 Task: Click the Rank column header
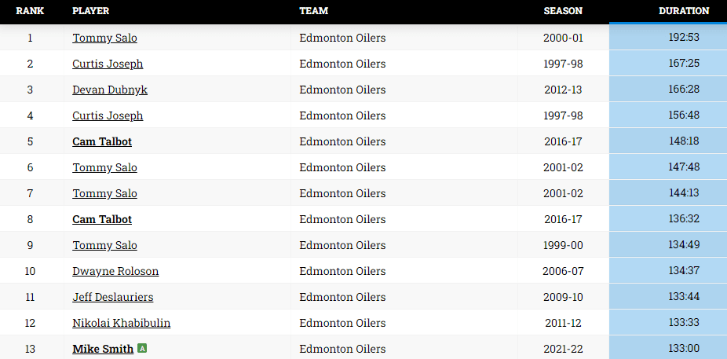pyautogui.click(x=30, y=11)
